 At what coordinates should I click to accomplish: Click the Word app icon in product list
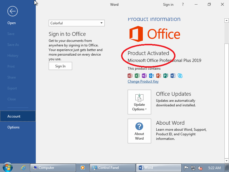(x=173, y=76)
